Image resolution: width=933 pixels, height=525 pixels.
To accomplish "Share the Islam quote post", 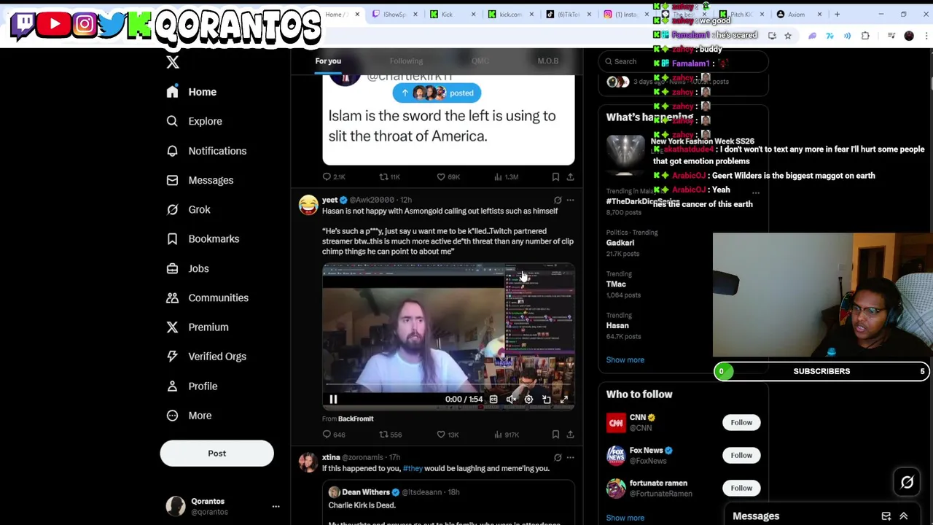I will pos(570,176).
